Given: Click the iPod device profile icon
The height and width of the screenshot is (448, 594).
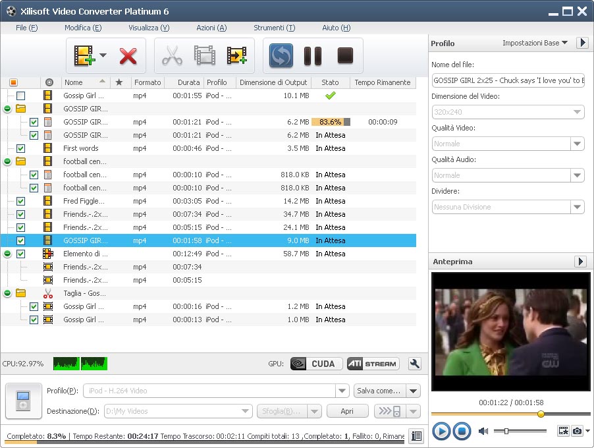Looking at the screenshot, I should 24,401.
